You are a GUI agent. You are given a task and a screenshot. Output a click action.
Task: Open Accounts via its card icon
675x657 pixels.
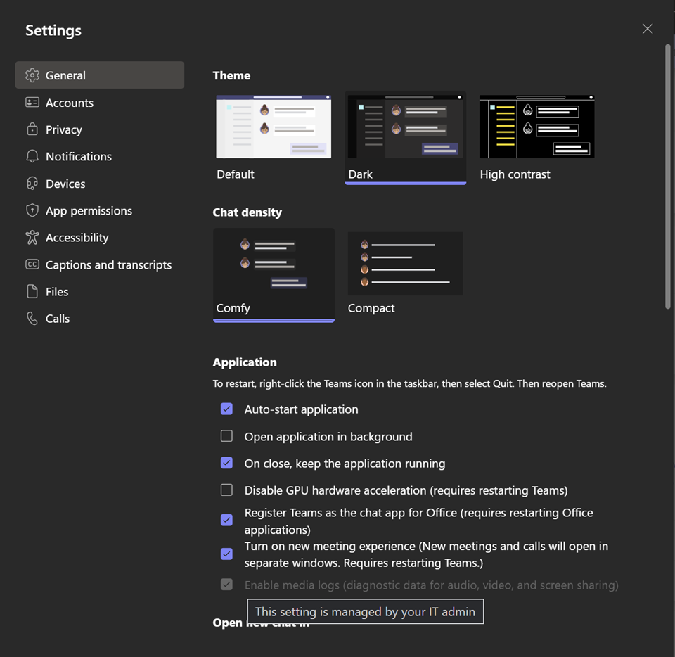pyautogui.click(x=32, y=103)
